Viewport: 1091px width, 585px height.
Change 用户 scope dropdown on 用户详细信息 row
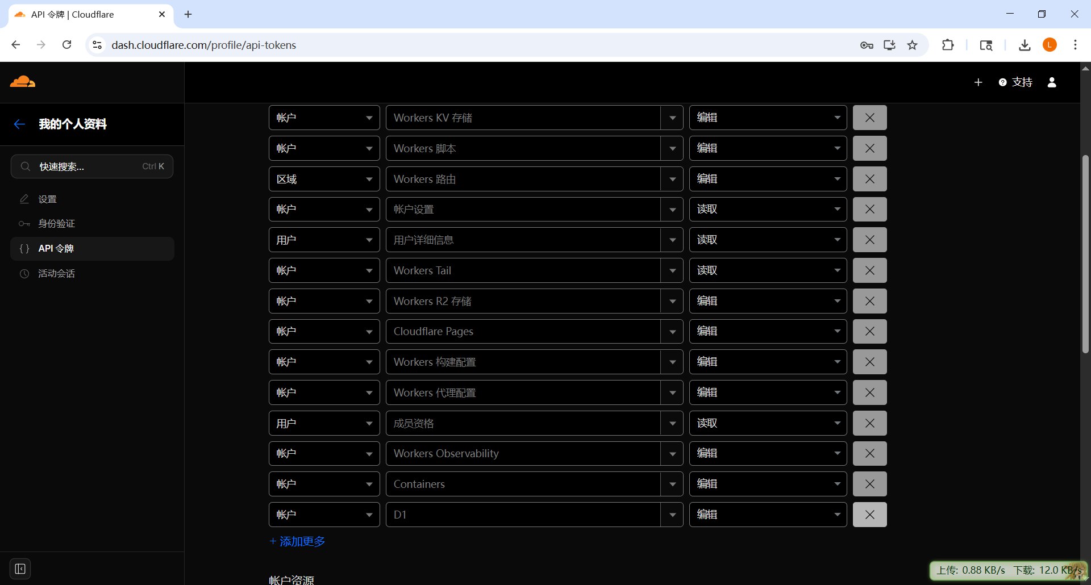[324, 240]
